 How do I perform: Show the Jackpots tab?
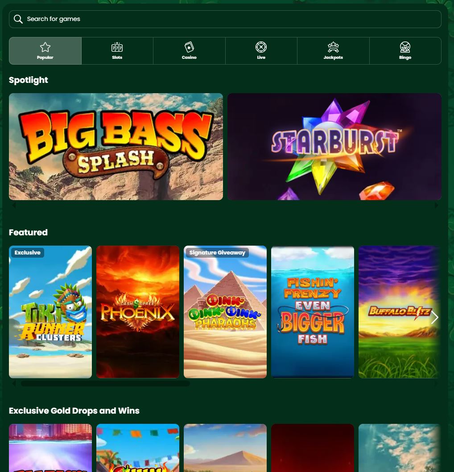(333, 51)
